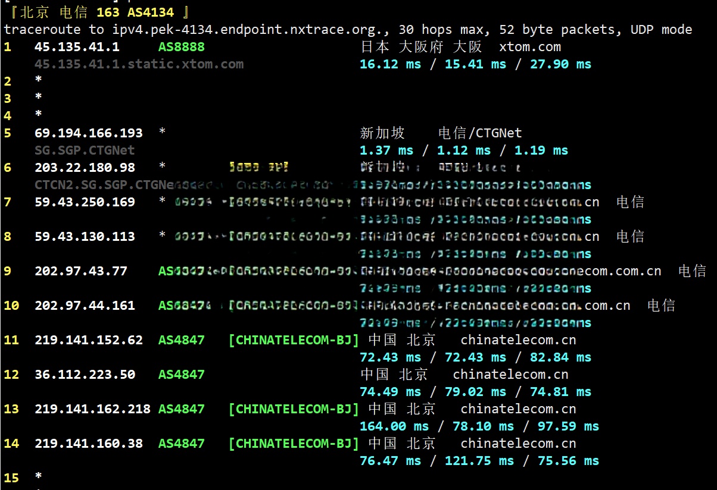
Task: Click the IP address 202.97.43.77
Action: tap(81, 271)
